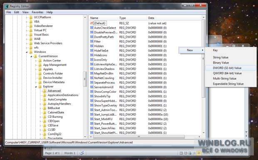Collapse the CurrentVersion tree node
258x160 pixels.
click(31, 56)
